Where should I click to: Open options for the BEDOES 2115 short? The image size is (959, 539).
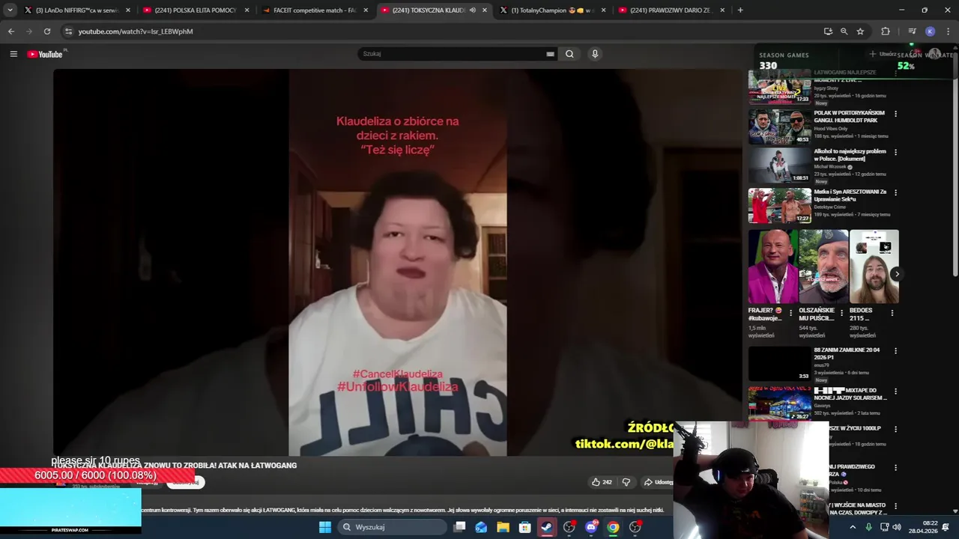pyautogui.click(x=892, y=313)
